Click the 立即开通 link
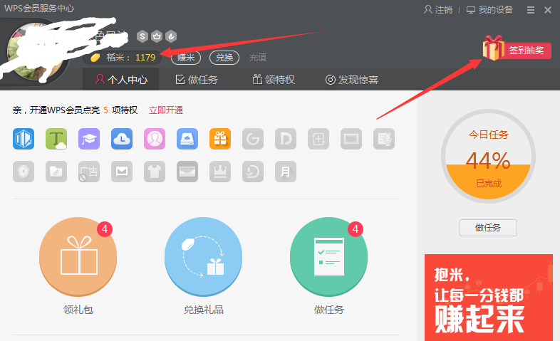Screen dimensions: 560x341 (x=165, y=110)
